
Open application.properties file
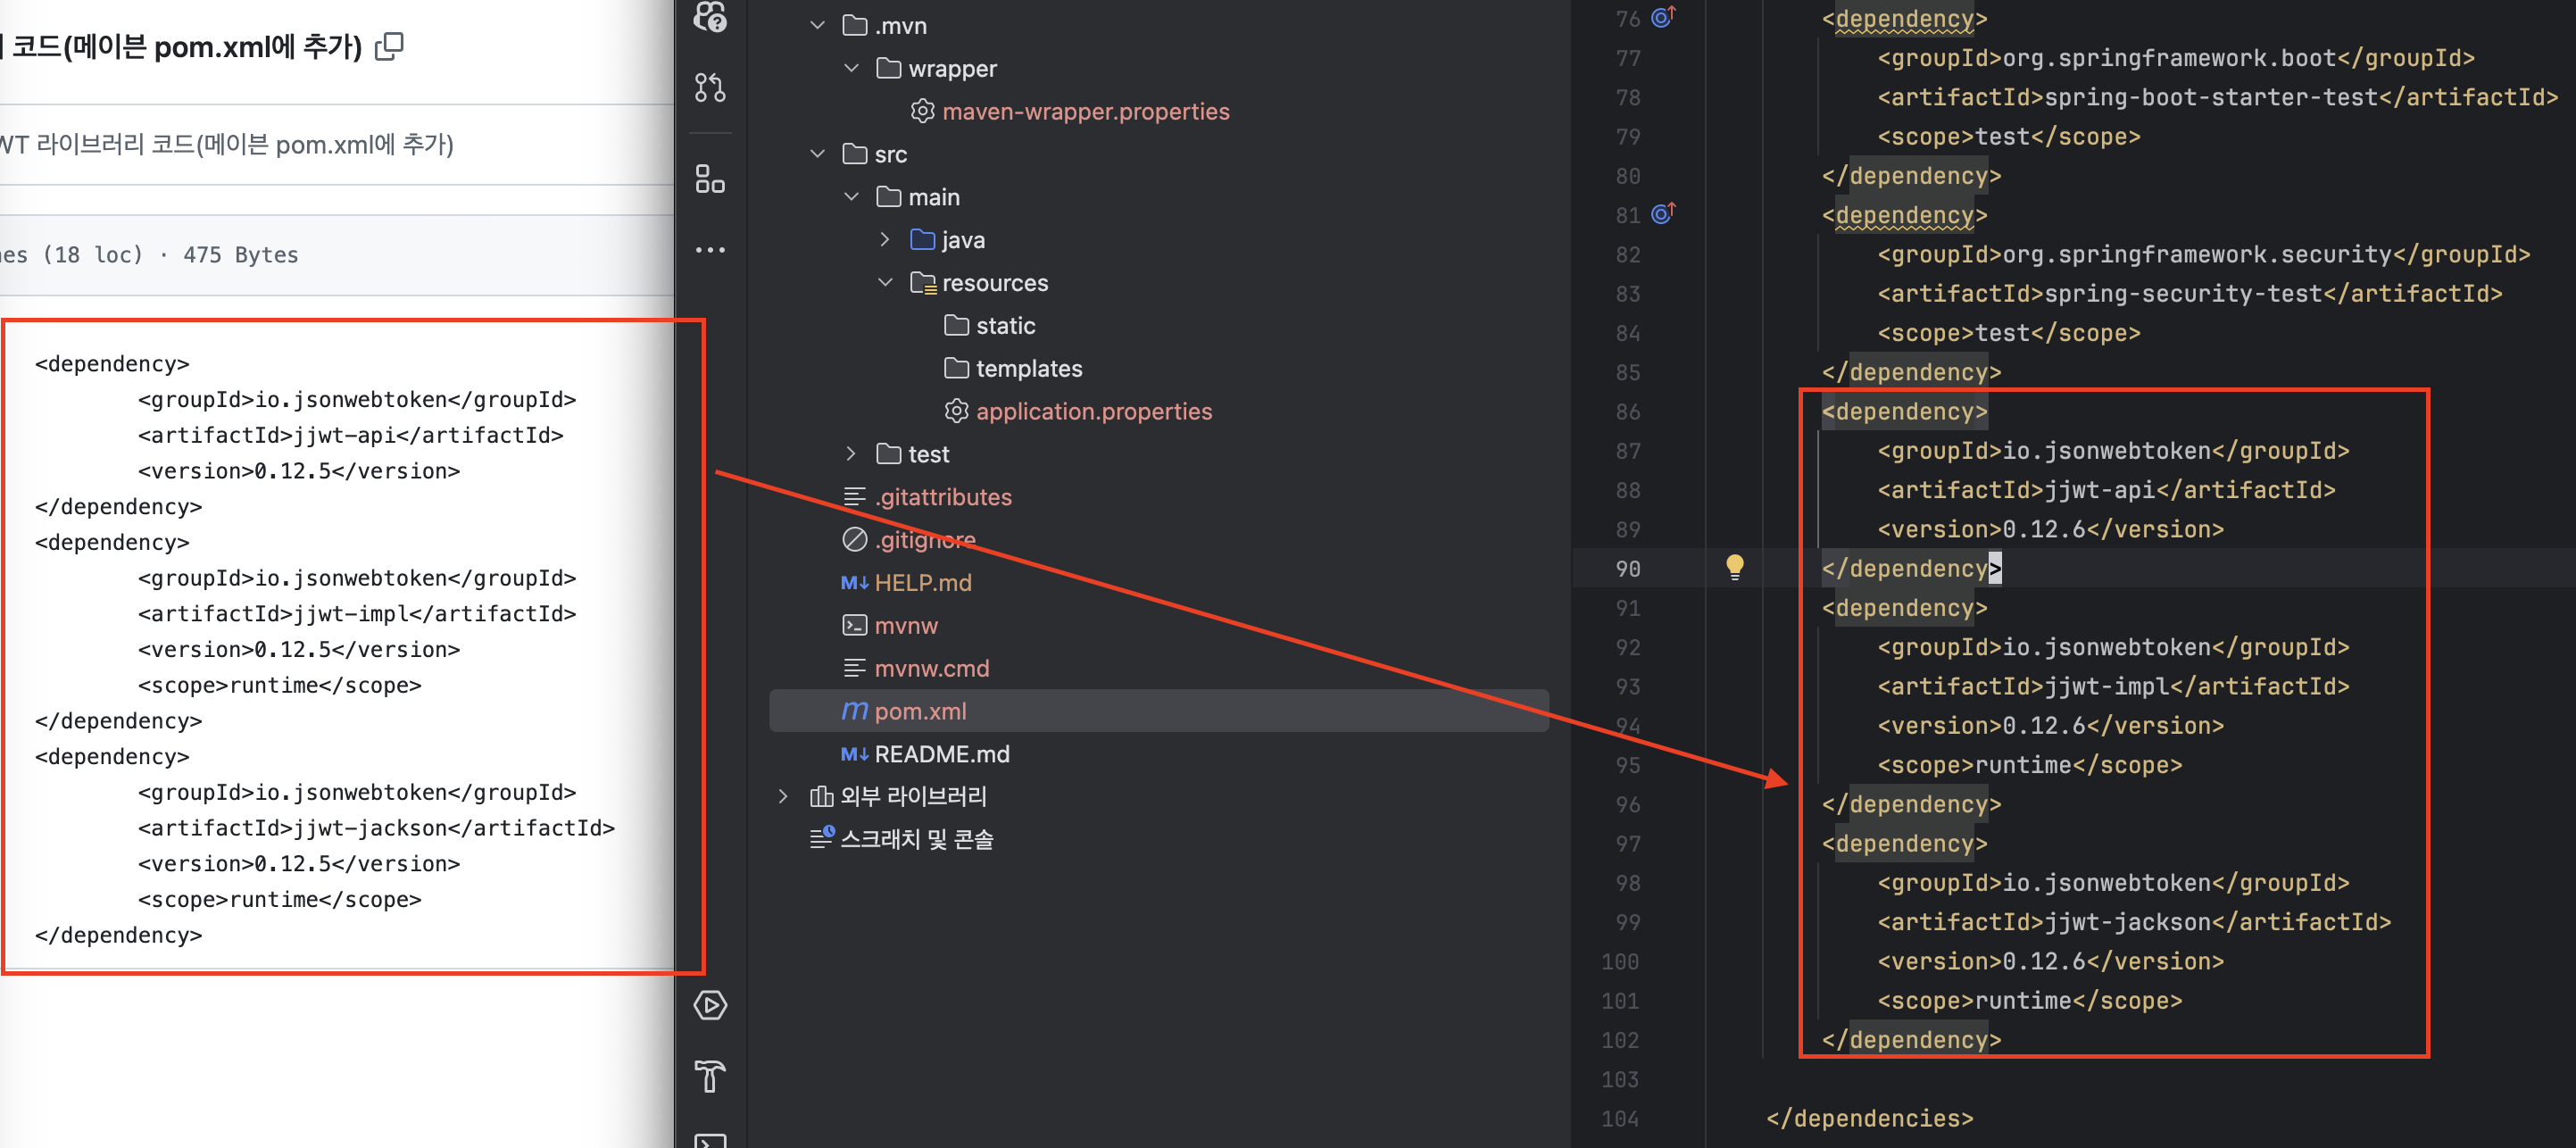pyautogui.click(x=1094, y=411)
